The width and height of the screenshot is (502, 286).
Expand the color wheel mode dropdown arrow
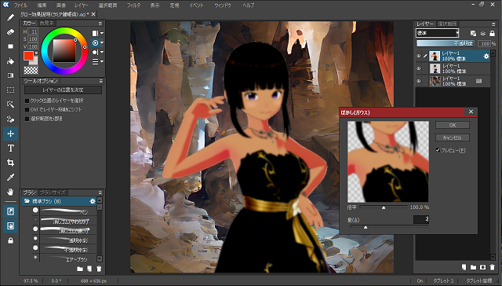point(102,42)
